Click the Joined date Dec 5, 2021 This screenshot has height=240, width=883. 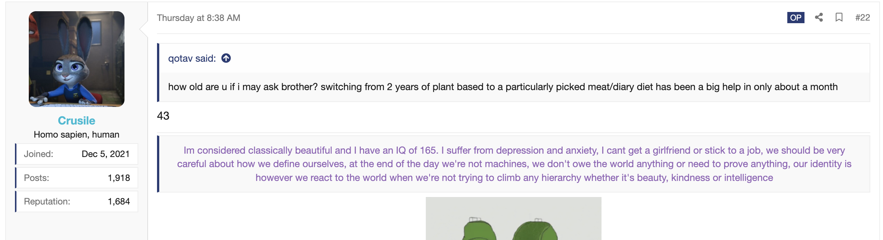click(x=106, y=154)
